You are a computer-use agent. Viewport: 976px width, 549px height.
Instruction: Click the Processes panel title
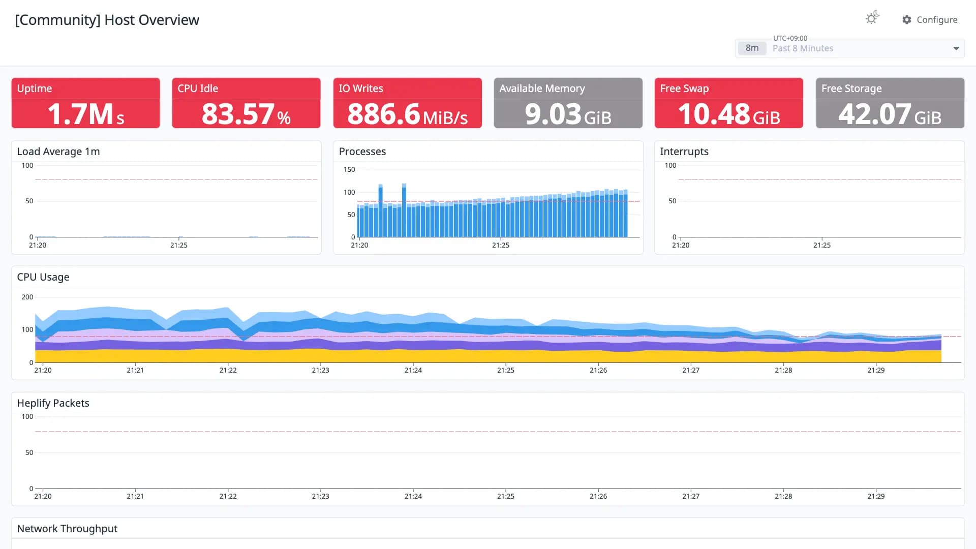click(x=362, y=151)
